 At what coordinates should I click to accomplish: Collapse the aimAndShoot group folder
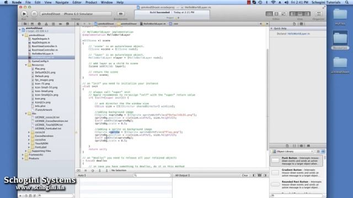(23, 35)
